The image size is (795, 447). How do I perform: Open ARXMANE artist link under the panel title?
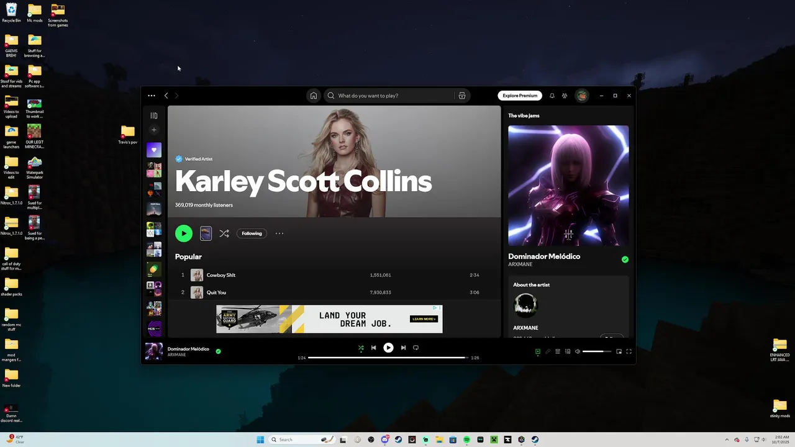click(x=520, y=264)
